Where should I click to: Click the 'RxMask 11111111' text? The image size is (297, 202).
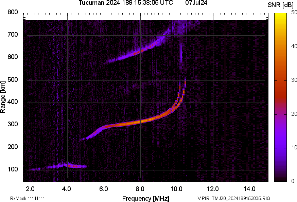[x=28, y=198]
